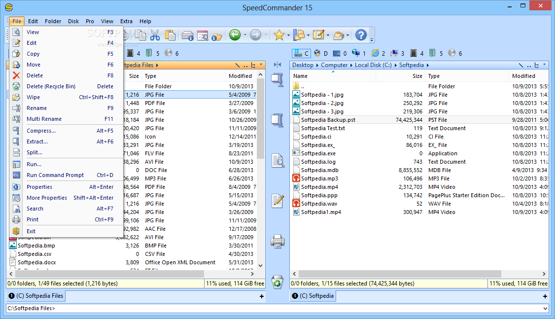The image size is (555, 319).
Task: Click the gray forward arrow button
Action: tap(255, 35)
